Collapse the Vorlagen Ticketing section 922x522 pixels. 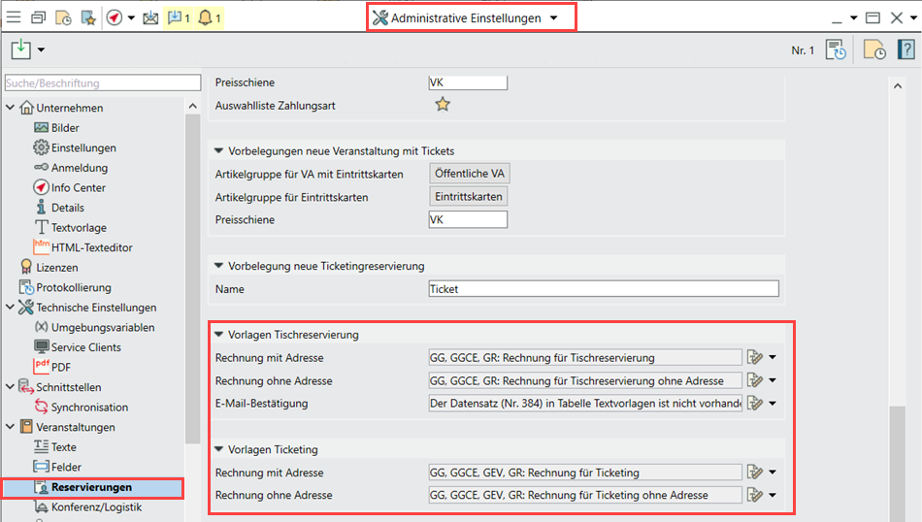coord(219,449)
